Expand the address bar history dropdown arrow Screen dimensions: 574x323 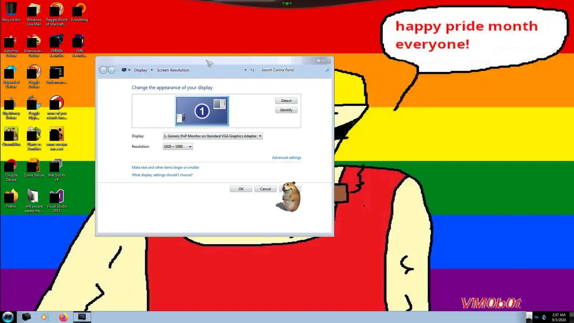pyautogui.click(x=245, y=70)
